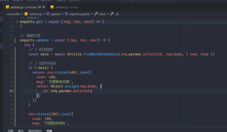Click the cube icon before update
The image size is (227, 132).
click(x=48, y=14)
